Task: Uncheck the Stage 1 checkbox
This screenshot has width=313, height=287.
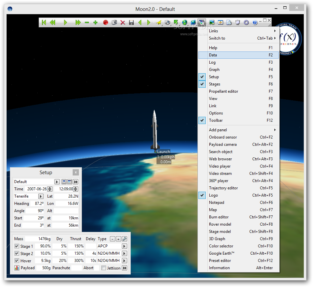Action: tap(17, 246)
